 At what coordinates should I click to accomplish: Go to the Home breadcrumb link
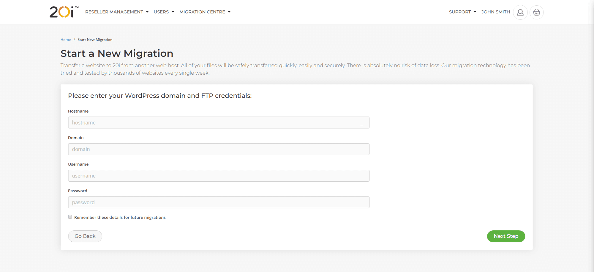(66, 40)
